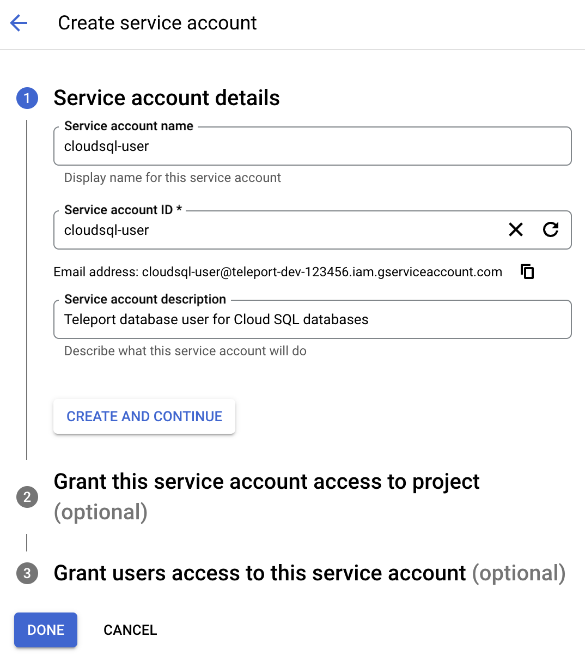Clear the Service account ID field
Screen dimensions: 585x655
(x=515, y=229)
